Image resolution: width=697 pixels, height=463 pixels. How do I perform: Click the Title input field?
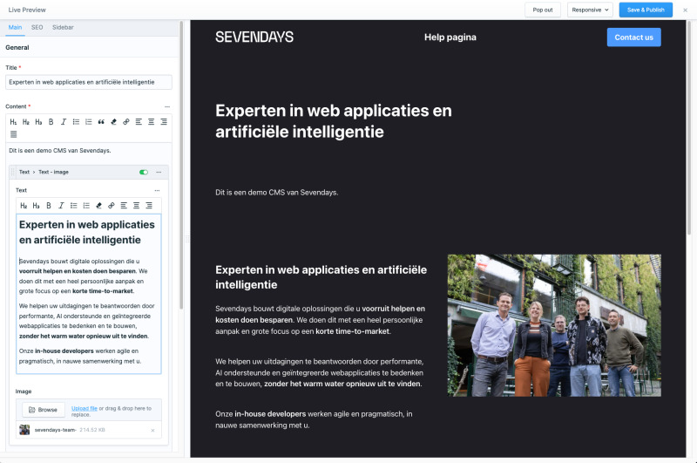tap(89, 82)
